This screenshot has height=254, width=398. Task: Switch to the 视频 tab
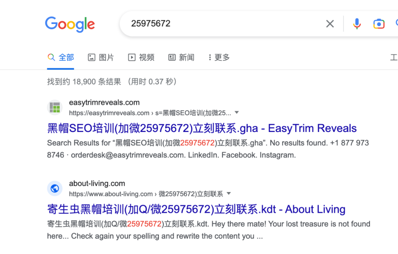141,58
